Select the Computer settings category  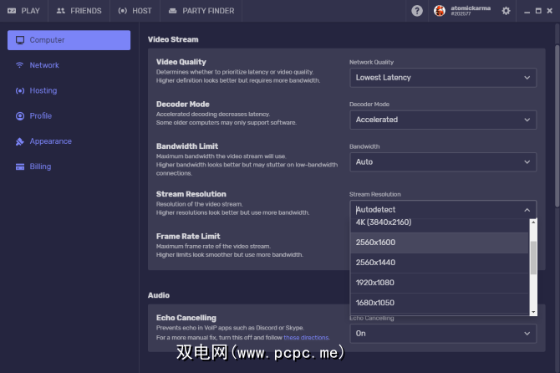[x=69, y=40]
